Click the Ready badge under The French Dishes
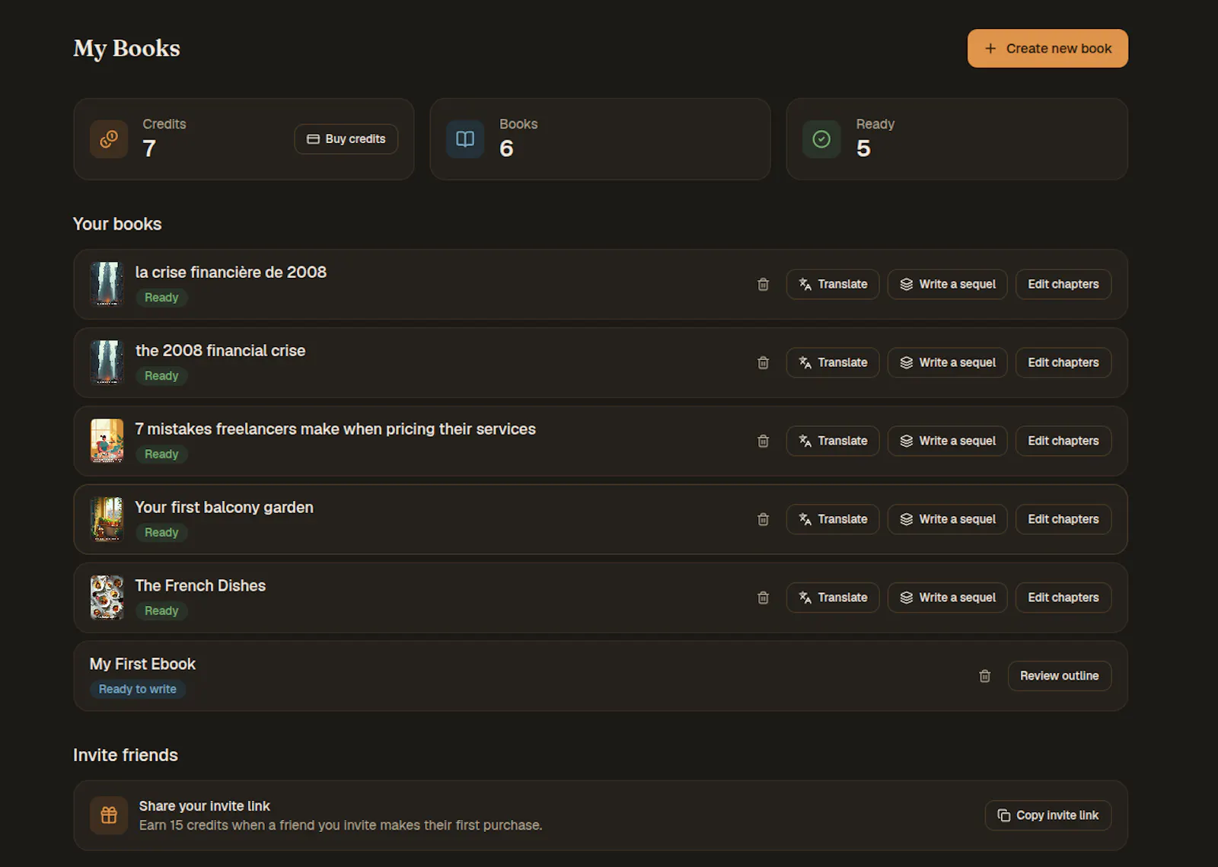This screenshot has height=867, width=1218. [161, 610]
